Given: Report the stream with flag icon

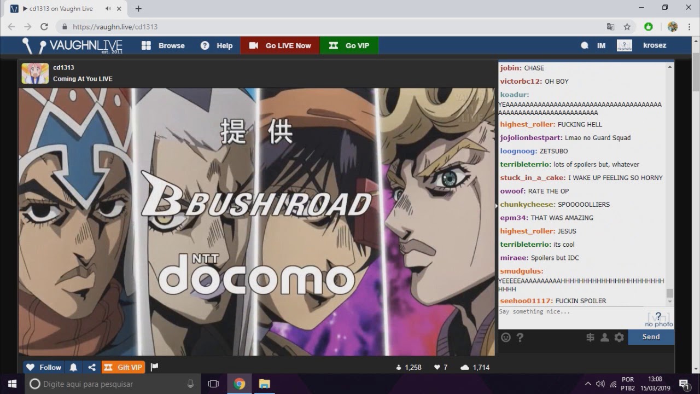Looking at the screenshot, I should coord(154,367).
